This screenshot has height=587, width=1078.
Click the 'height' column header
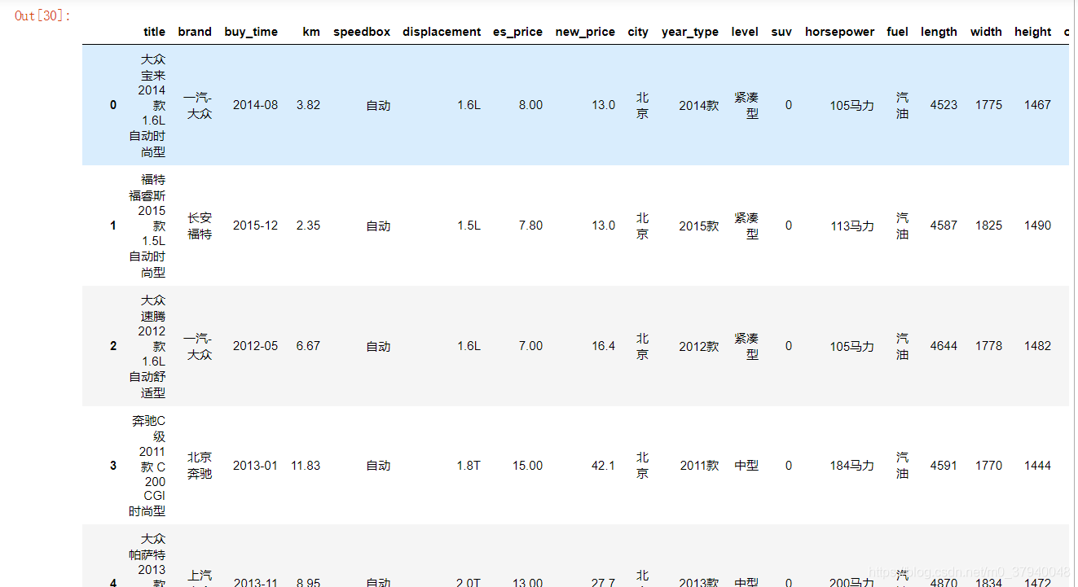click(x=1032, y=32)
